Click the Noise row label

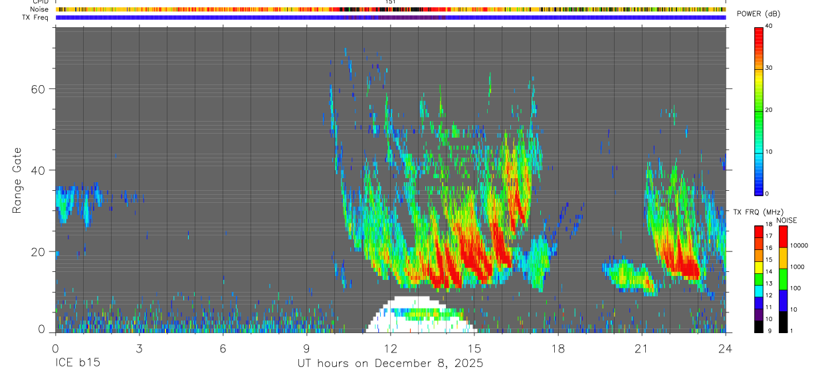pos(39,9)
